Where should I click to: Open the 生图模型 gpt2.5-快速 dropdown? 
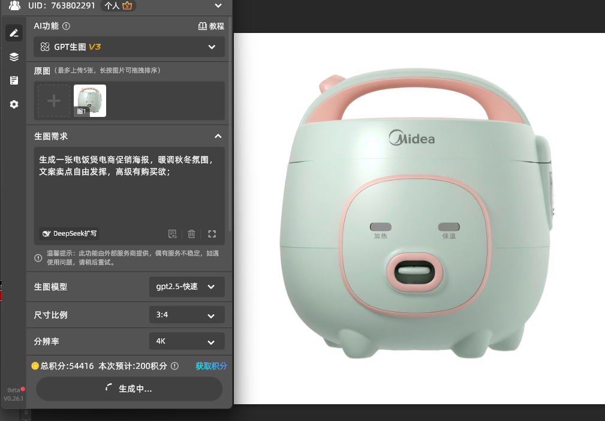point(186,287)
